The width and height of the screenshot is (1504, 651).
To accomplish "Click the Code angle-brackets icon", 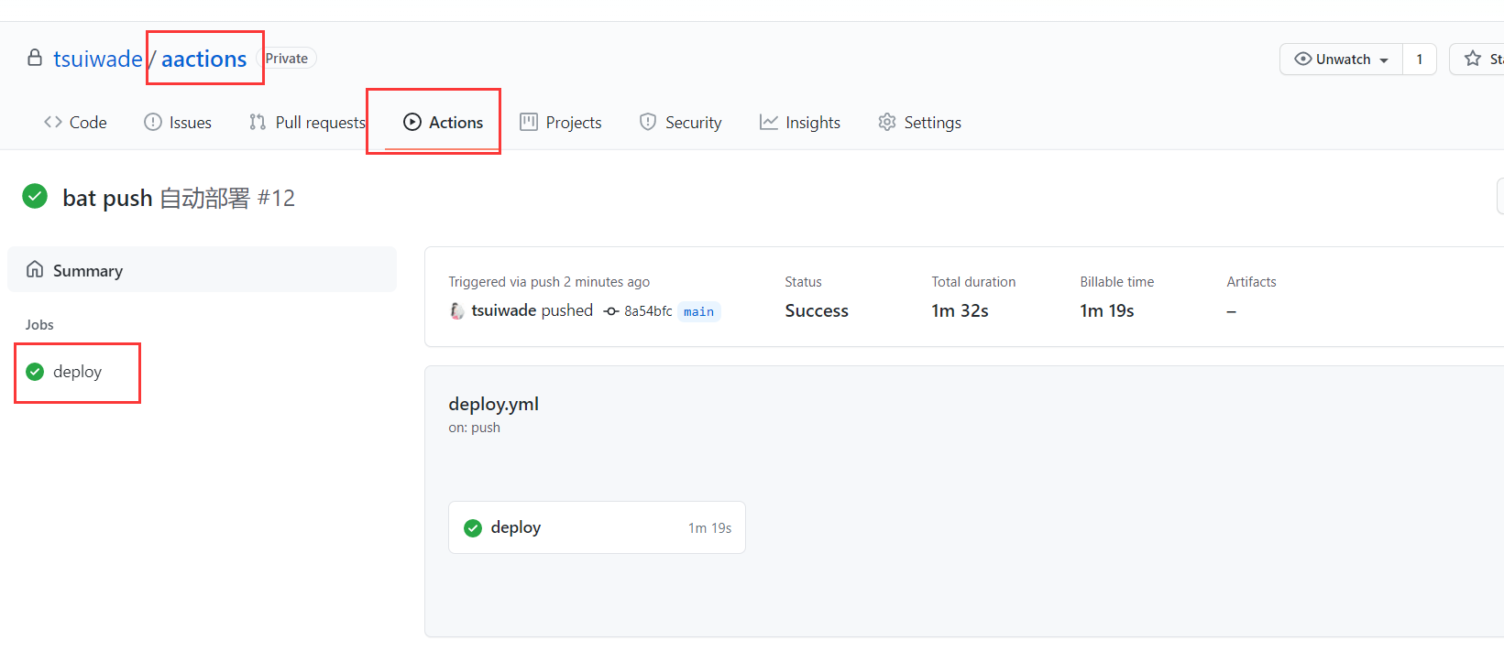I will point(52,122).
